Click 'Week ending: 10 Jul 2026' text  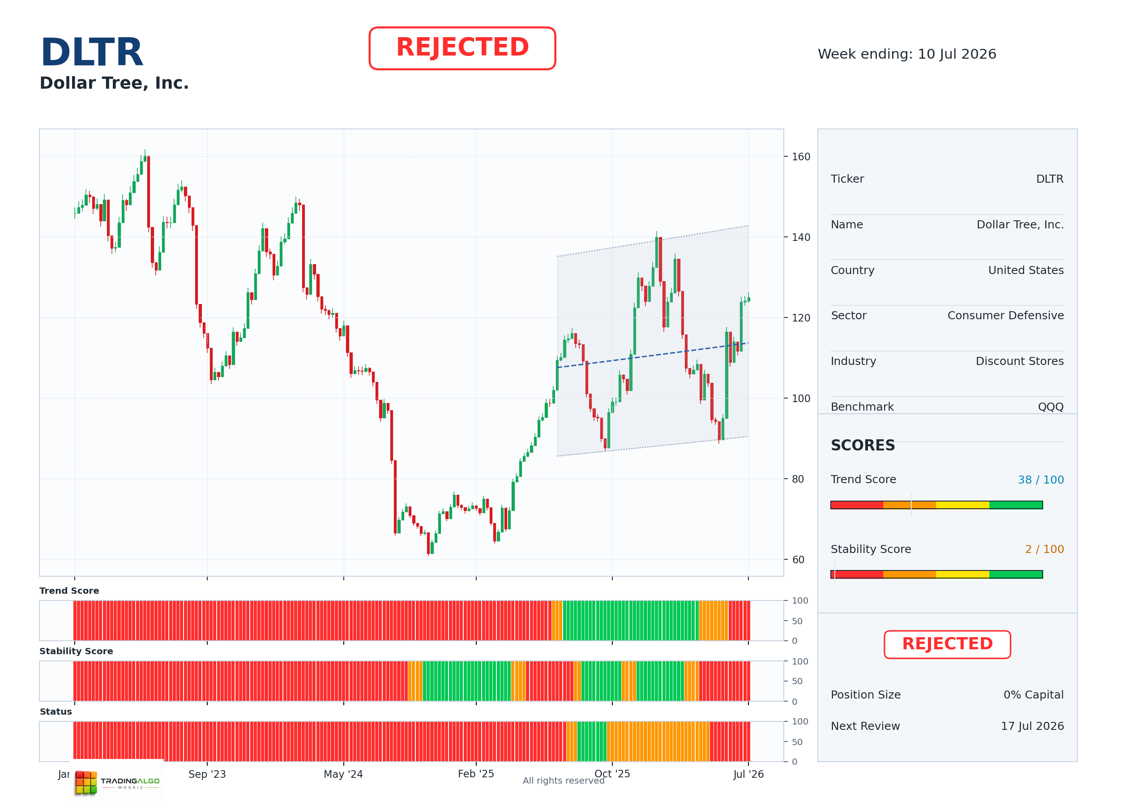click(907, 54)
